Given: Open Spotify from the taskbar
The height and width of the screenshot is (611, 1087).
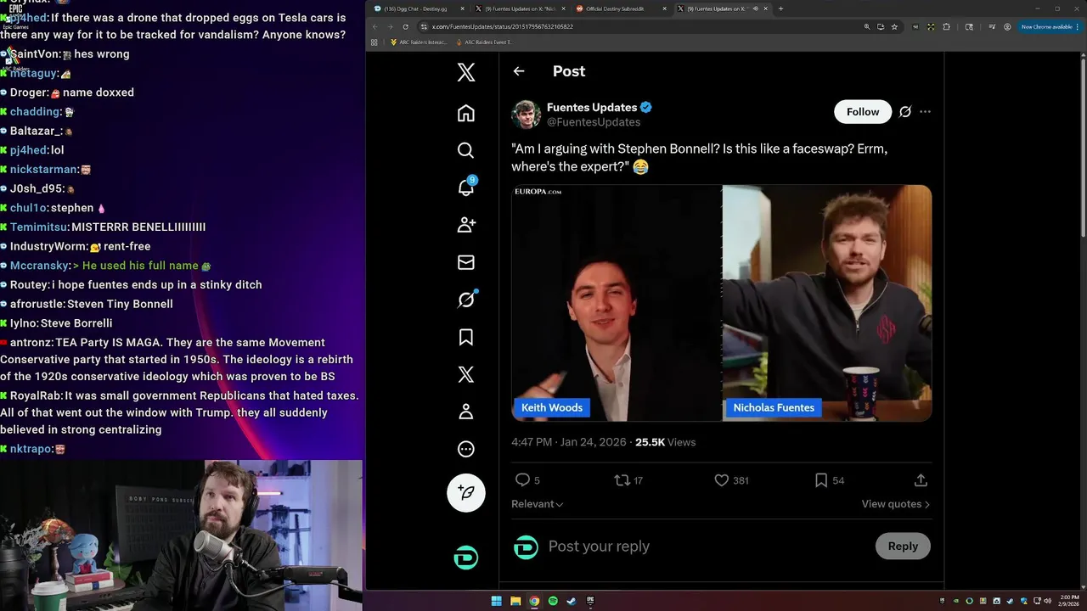Looking at the screenshot, I should click(553, 601).
